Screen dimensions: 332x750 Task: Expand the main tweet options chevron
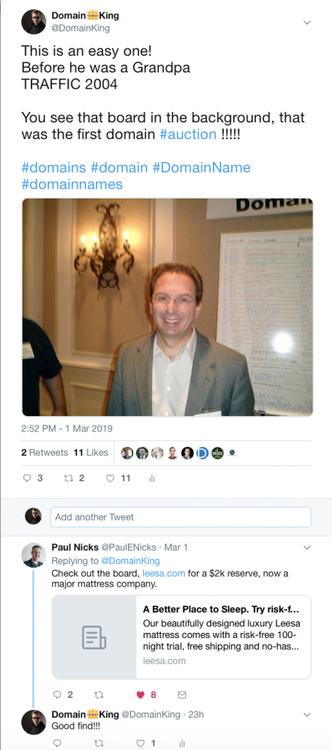pyautogui.click(x=307, y=23)
